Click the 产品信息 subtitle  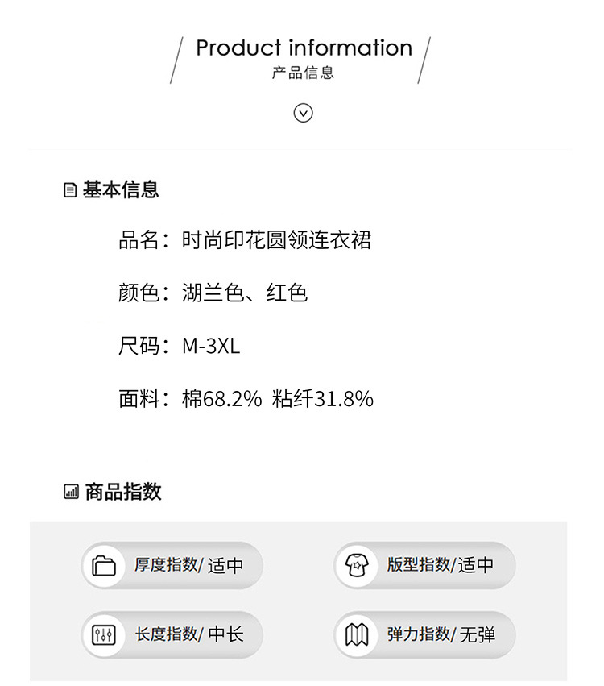point(303,73)
